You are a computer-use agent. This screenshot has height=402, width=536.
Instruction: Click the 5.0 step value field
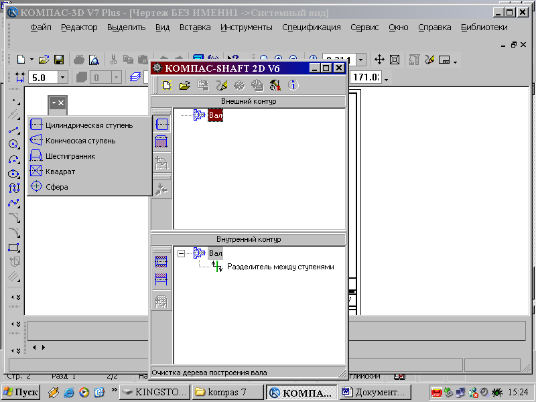(43, 77)
